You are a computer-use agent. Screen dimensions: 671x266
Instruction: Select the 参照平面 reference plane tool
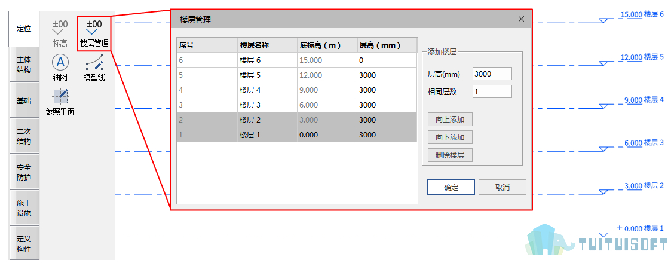(60, 102)
